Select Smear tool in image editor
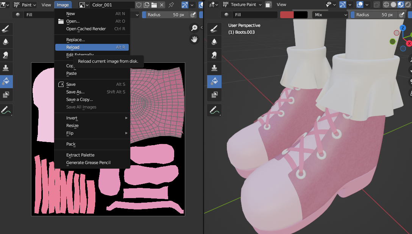Image resolution: width=412 pixels, height=234 pixels. tap(6, 55)
